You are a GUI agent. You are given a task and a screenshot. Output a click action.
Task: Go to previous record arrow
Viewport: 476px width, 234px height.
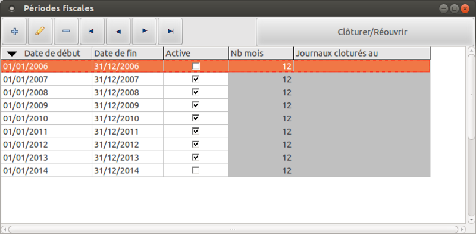[x=118, y=32]
